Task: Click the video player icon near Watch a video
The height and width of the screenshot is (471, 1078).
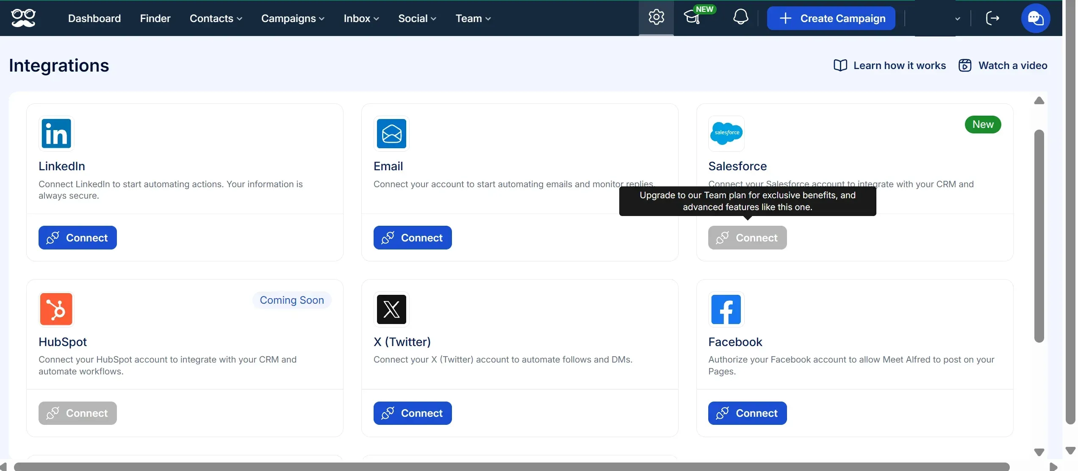Action: 964,65
